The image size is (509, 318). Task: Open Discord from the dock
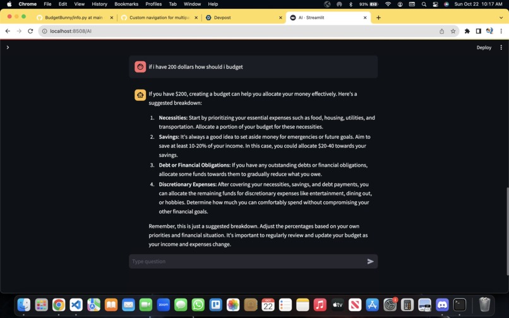click(x=442, y=305)
